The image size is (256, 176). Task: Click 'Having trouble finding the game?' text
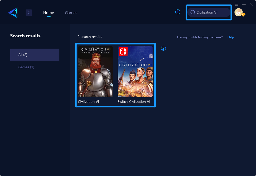(200, 37)
